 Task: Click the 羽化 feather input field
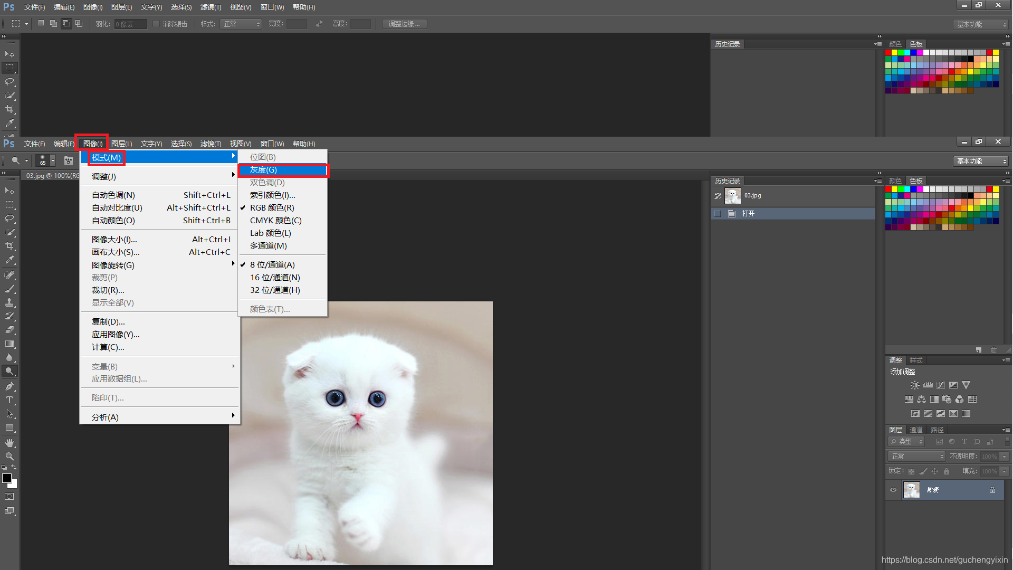(130, 24)
